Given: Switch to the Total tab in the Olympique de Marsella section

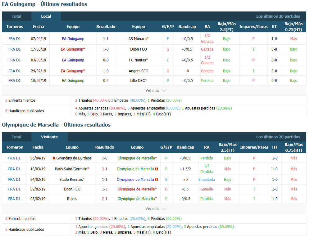Looking at the screenshot, I should click(16, 137).
